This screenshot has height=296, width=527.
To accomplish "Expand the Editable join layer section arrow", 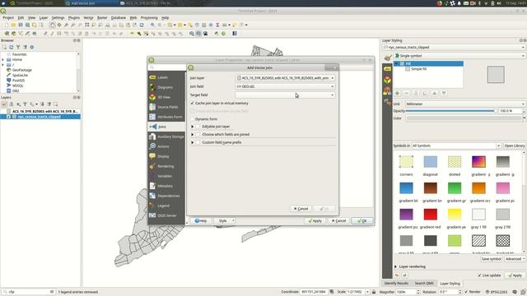I will click(193, 127).
